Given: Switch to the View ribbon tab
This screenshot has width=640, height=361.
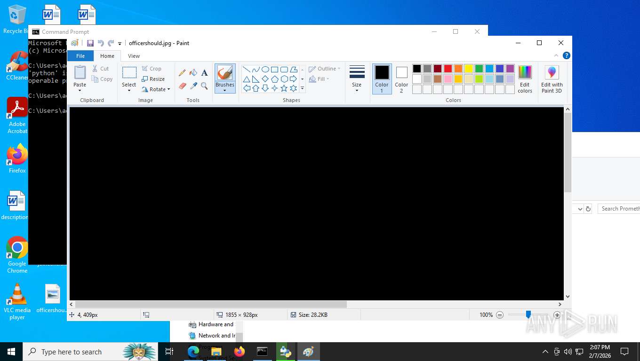Looking at the screenshot, I should [134, 56].
